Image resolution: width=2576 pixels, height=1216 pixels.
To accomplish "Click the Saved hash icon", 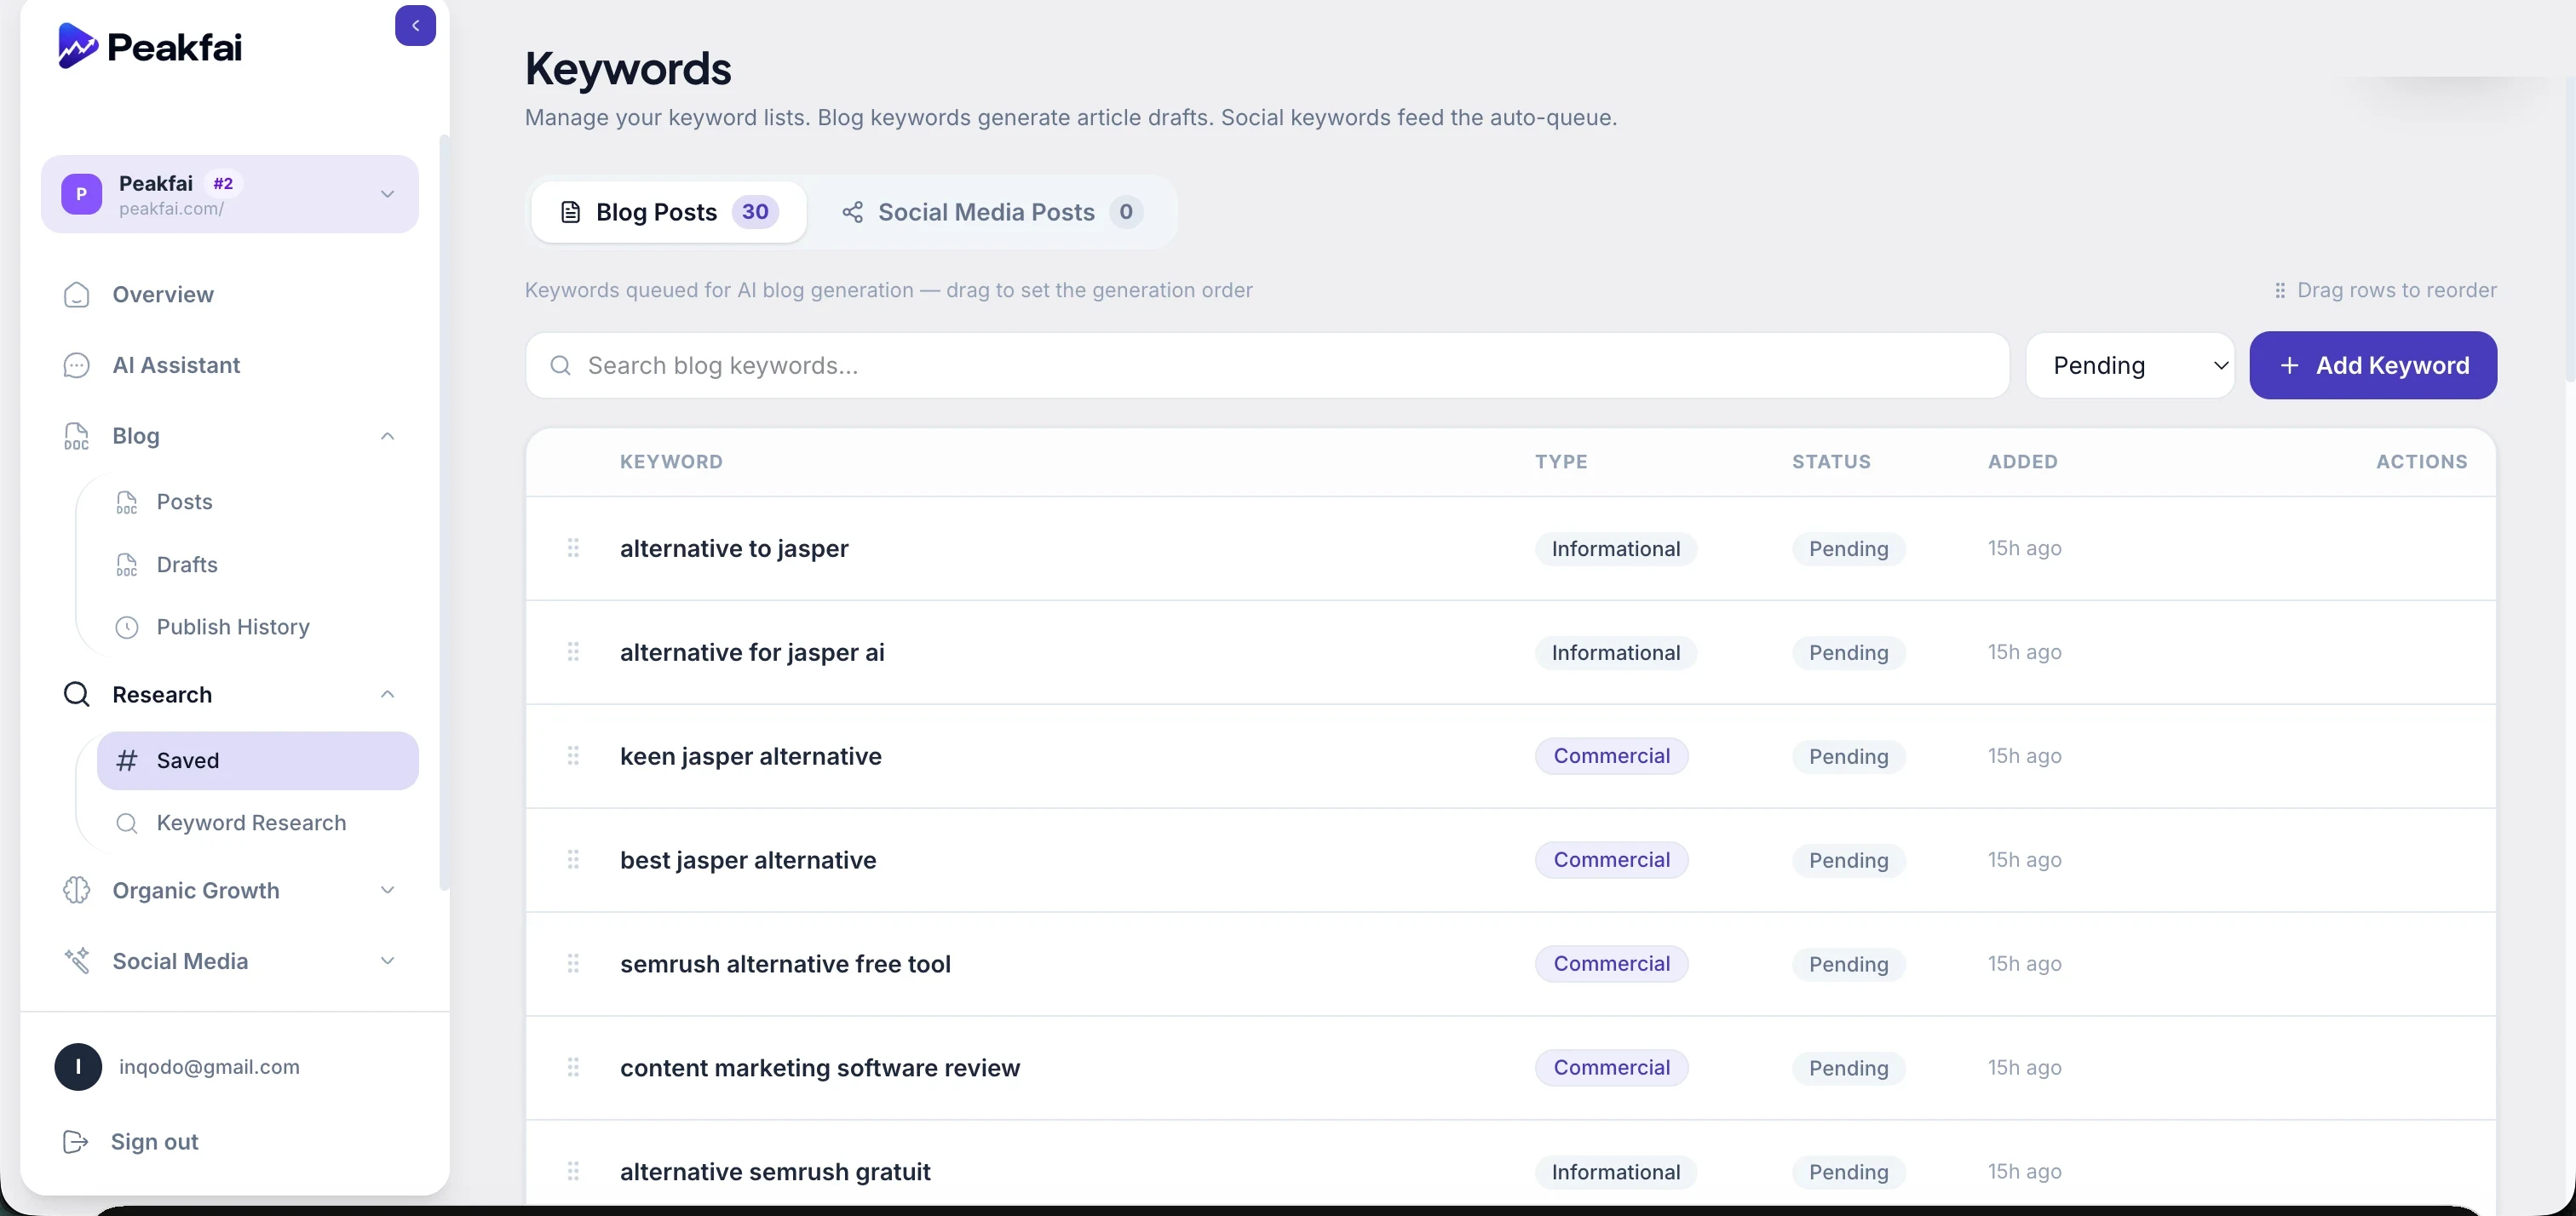I will tap(126, 761).
